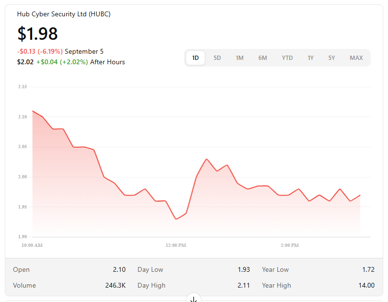
Task: Click the $1.98 current price
Action: [x=37, y=34]
